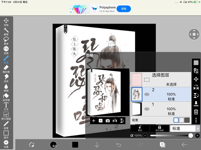Screen dimensions: 201x150
Task: Tap the 获取 button for Polysphere ad
Action: coord(123,9)
